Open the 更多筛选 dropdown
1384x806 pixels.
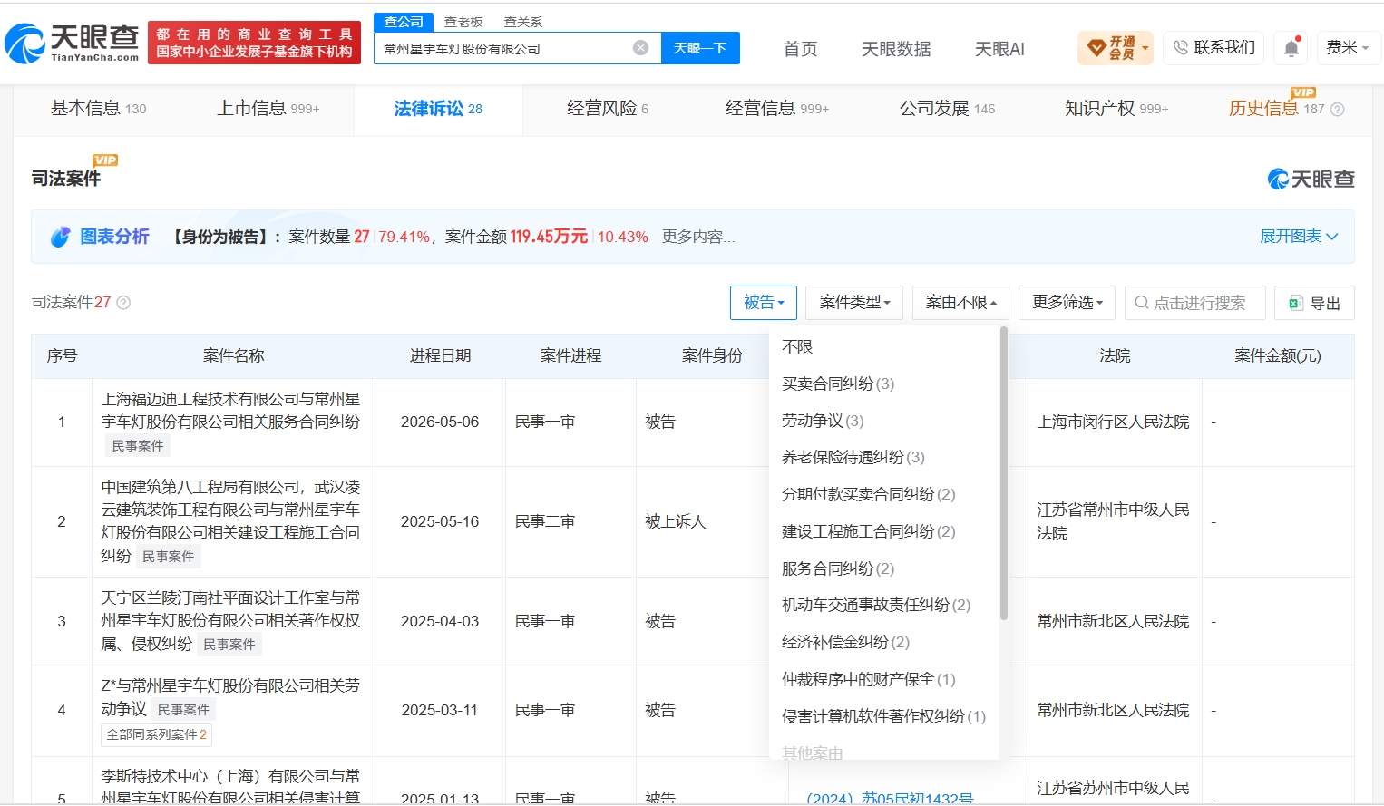pos(1067,303)
